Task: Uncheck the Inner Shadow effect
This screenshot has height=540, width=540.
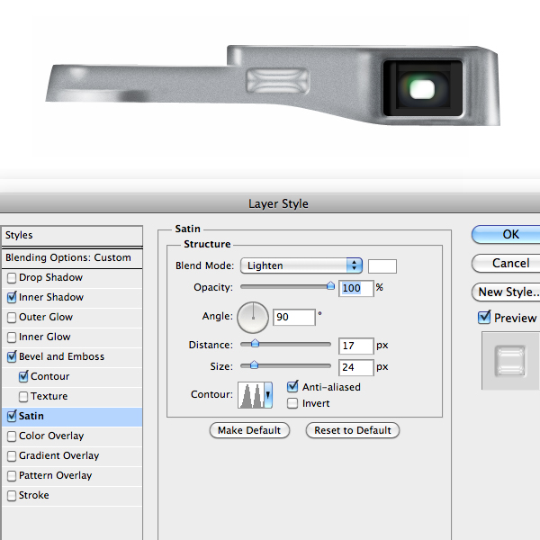Action: pyautogui.click(x=12, y=298)
